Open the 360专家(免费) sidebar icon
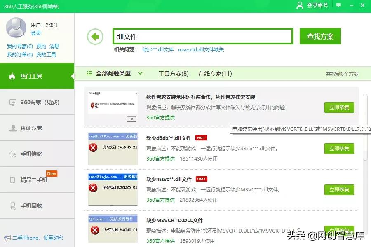 pyautogui.click(x=12, y=102)
